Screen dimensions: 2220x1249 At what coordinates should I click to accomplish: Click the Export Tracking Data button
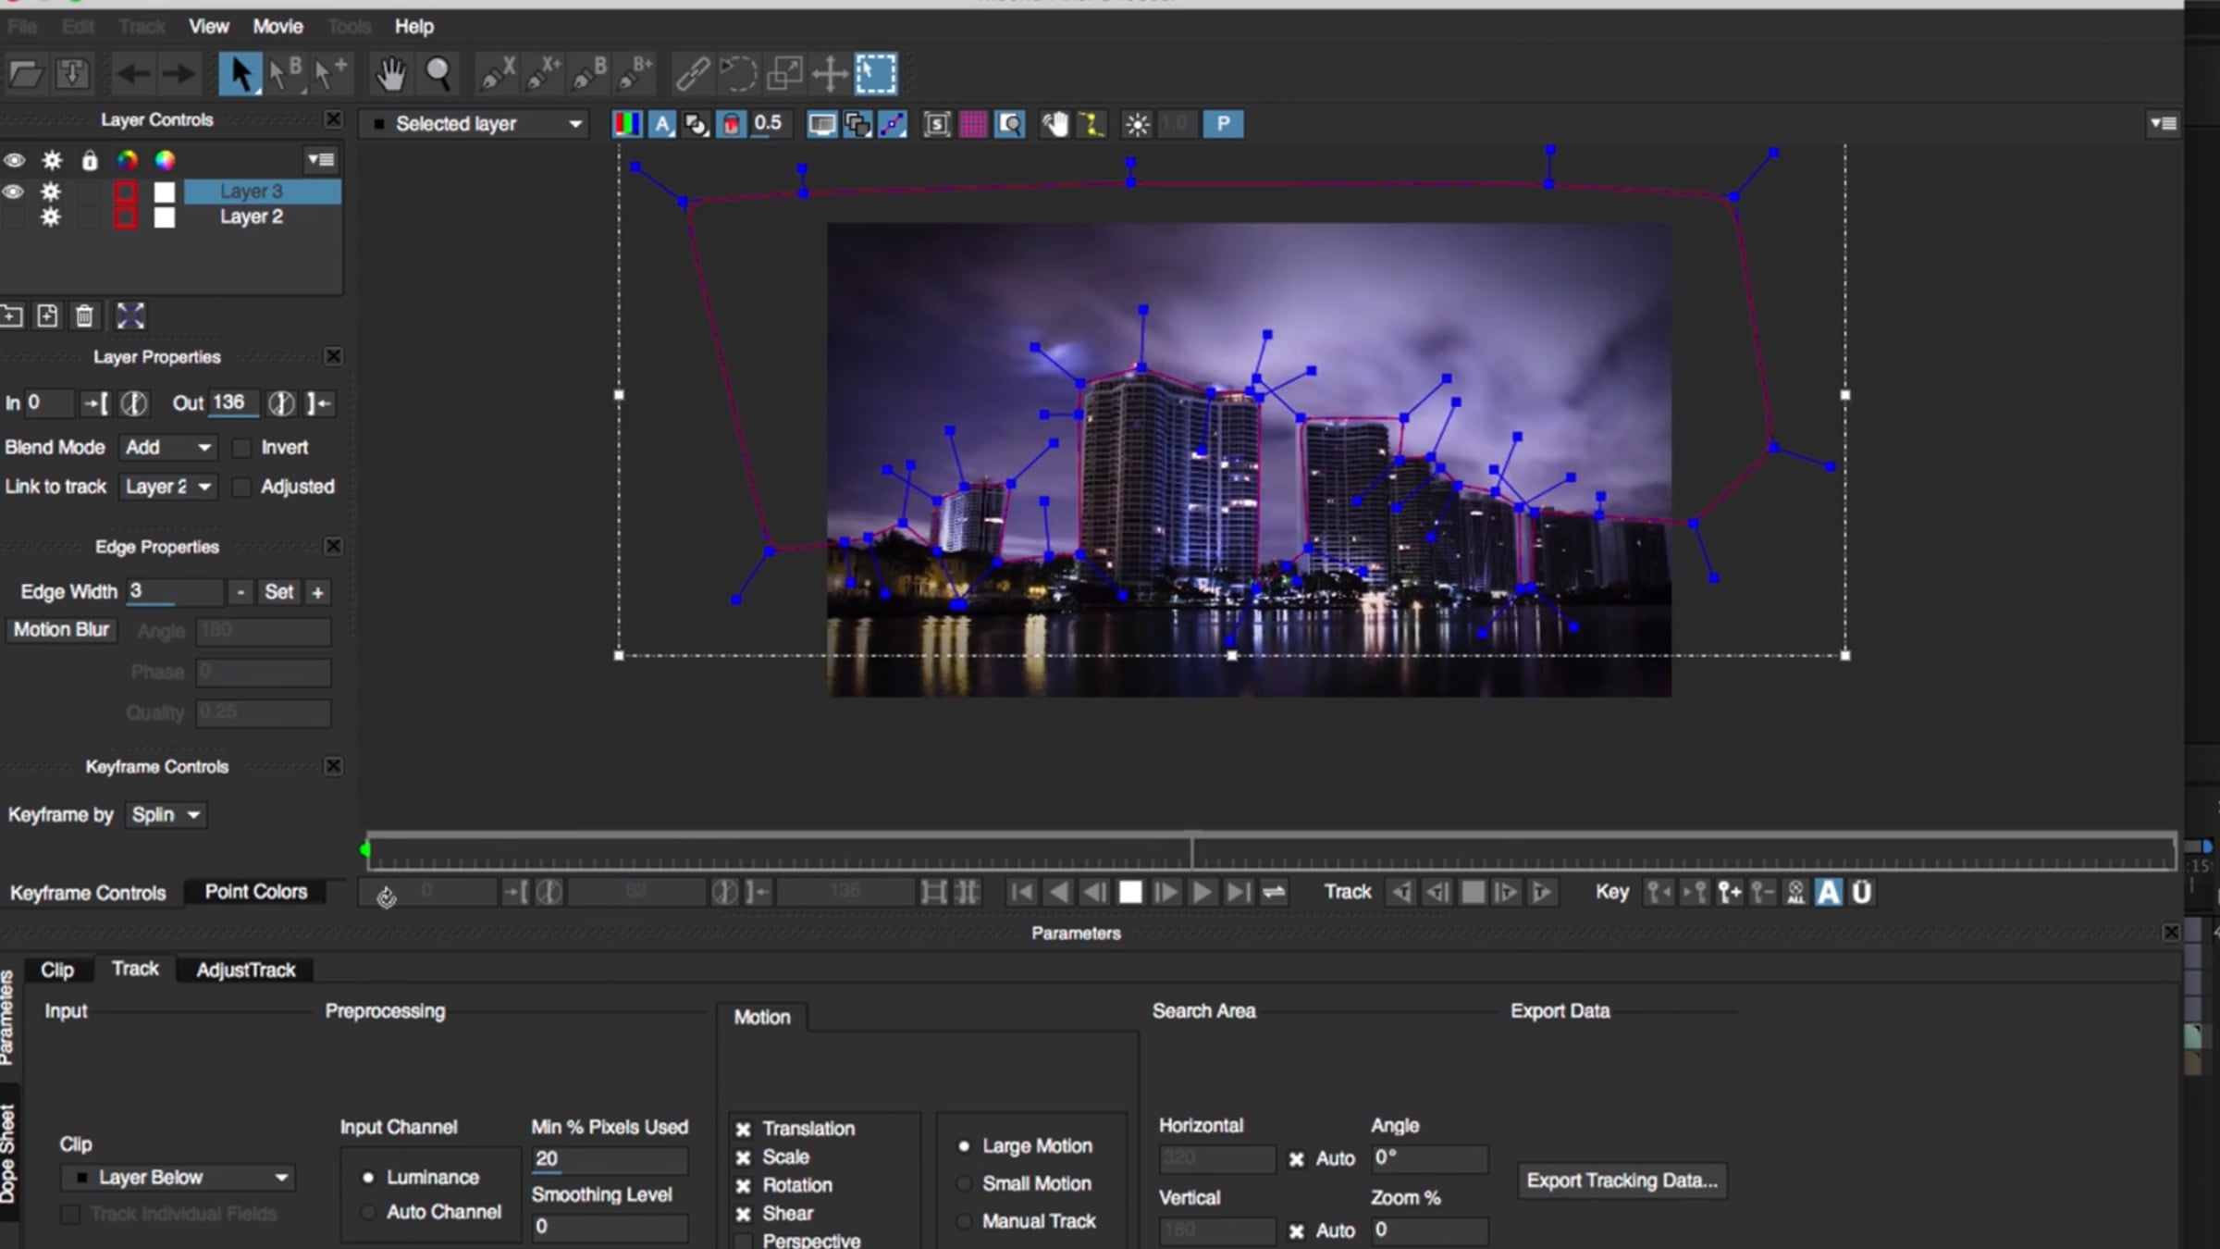tap(1622, 1181)
